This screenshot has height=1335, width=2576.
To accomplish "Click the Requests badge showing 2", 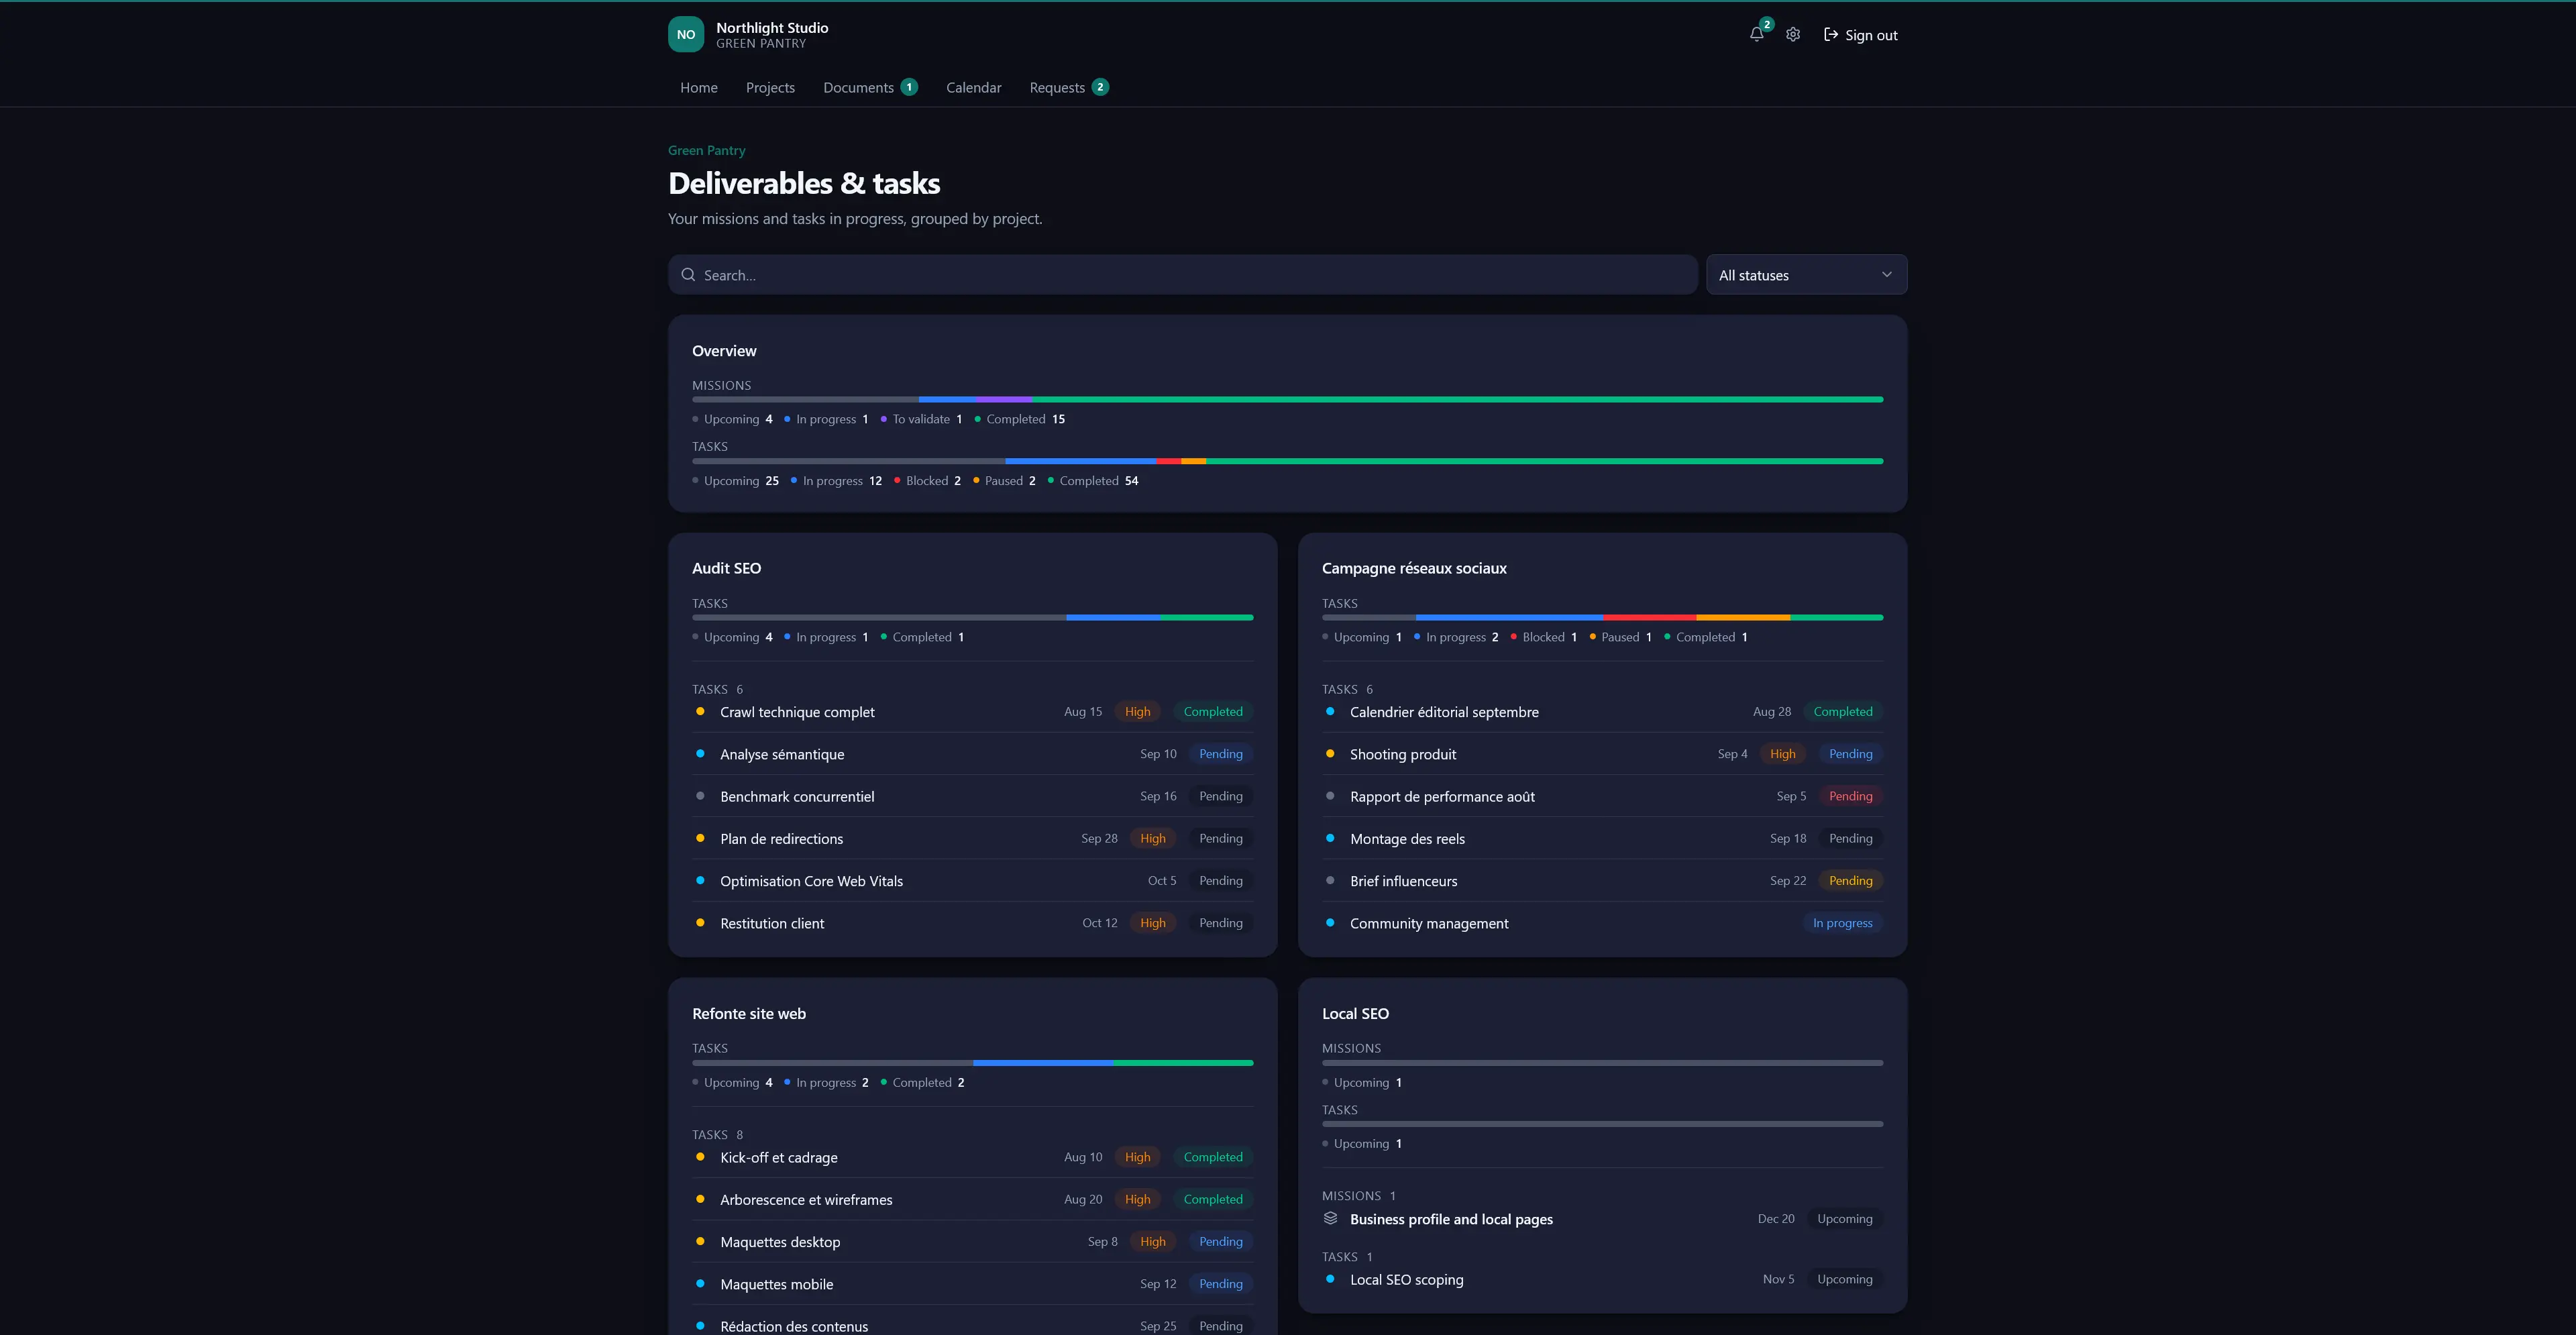I will coord(1100,87).
